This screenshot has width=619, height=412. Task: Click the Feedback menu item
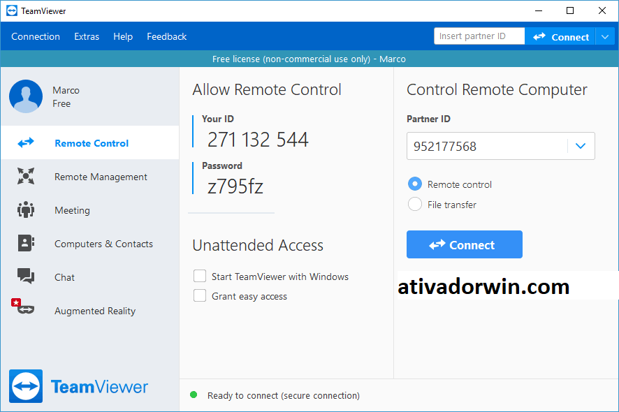tap(166, 37)
